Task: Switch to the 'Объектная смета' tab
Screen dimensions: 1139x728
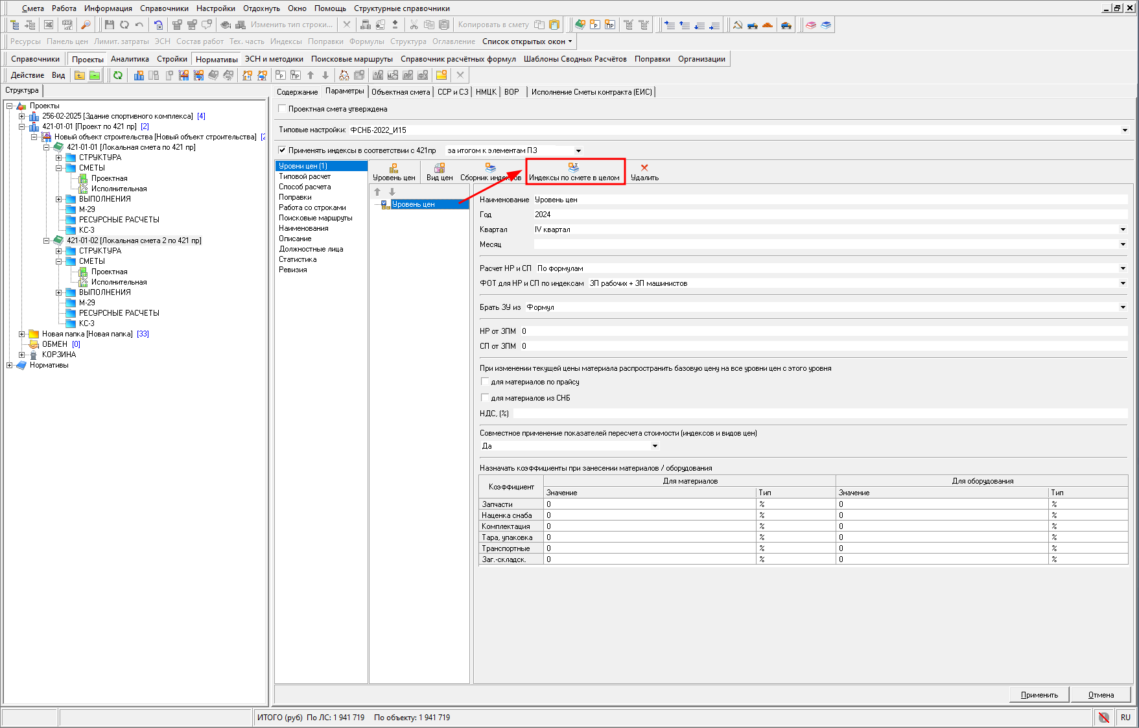Action: click(x=400, y=92)
